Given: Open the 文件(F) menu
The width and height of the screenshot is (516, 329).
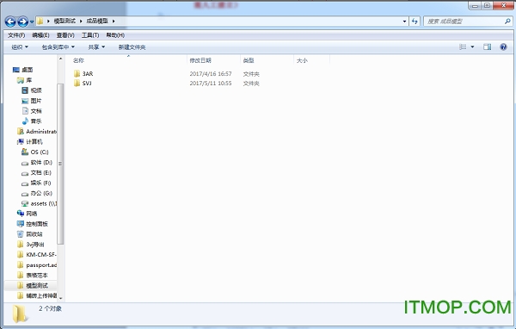Looking at the screenshot, I should click(x=16, y=35).
